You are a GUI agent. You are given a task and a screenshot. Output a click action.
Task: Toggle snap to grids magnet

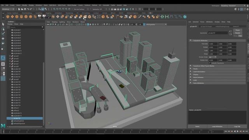click(x=54, y=9)
